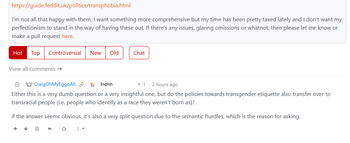Open View all comments link
This screenshot has height=143, width=350.
[x=36, y=69]
